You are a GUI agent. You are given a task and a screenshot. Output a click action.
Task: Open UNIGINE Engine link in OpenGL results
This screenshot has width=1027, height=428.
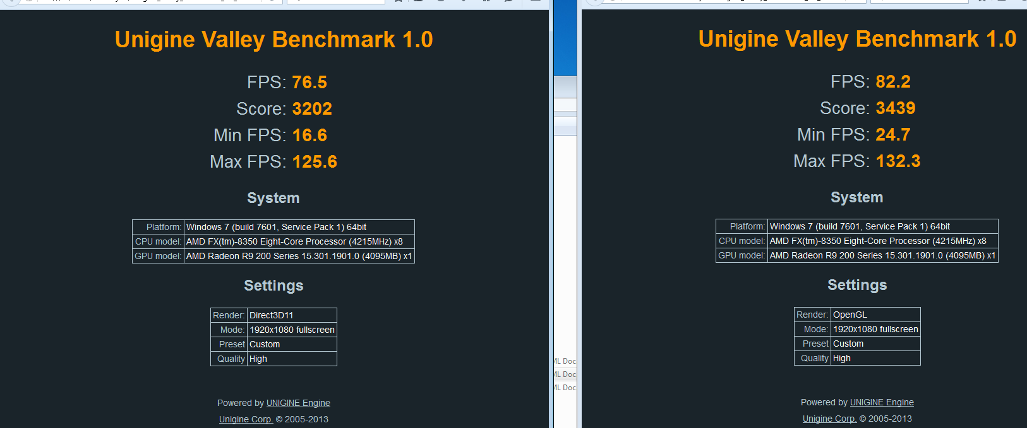click(x=882, y=402)
